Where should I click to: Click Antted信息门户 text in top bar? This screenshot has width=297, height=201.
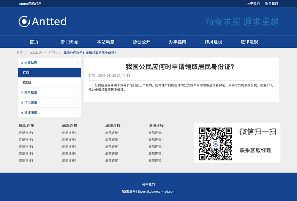click(30, 4)
